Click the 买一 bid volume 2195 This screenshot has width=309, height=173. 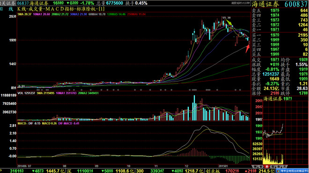click(303, 35)
